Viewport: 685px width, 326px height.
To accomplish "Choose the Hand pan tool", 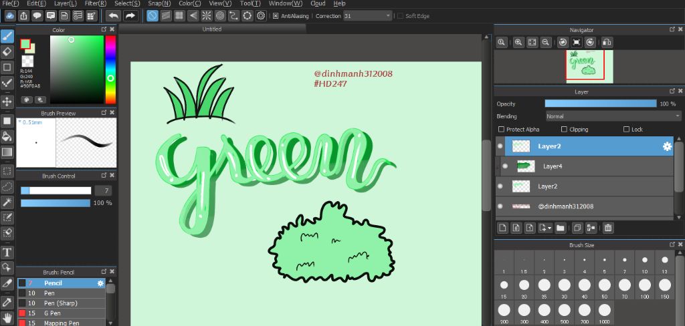I will pyautogui.click(x=7, y=317).
